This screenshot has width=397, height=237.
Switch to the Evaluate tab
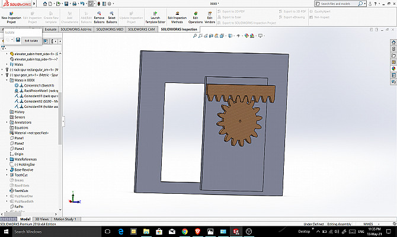pos(50,28)
